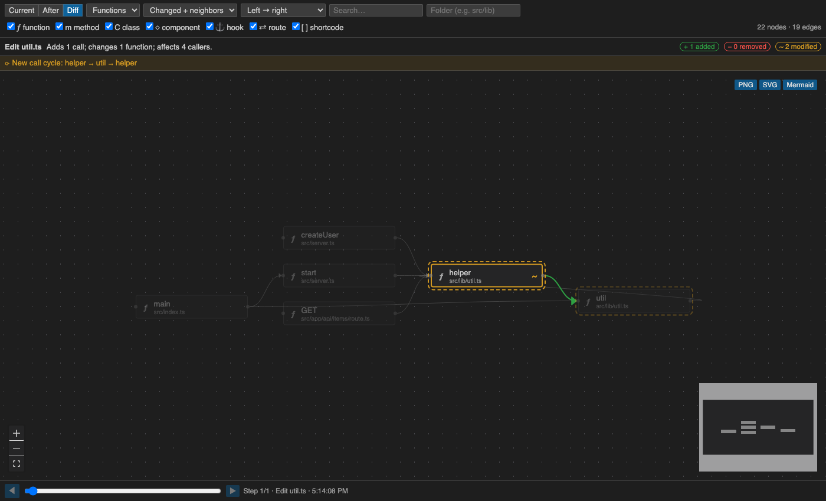Uncheck the class type filter

click(x=109, y=27)
